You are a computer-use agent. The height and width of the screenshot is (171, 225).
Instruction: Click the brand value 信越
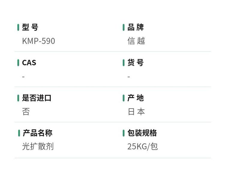tap(136, 41)
